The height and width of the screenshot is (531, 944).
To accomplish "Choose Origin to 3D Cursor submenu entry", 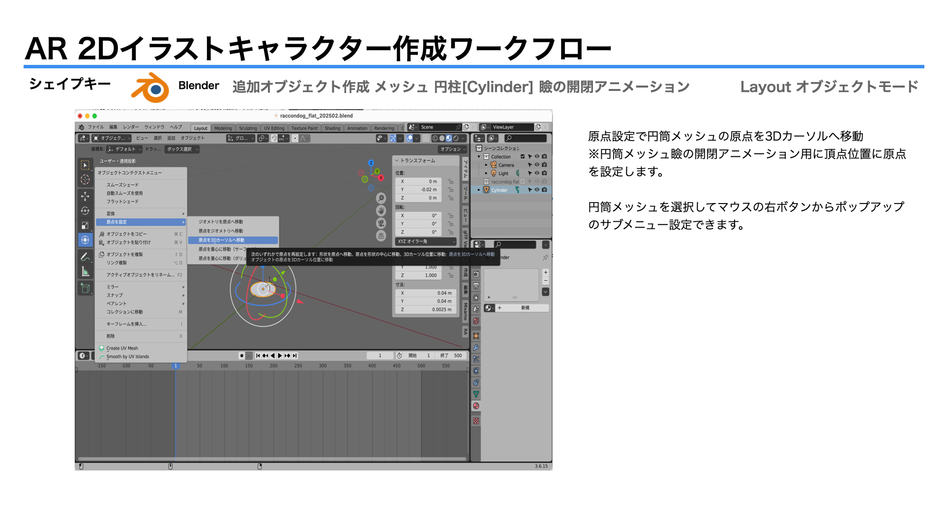I will (233, 240).
